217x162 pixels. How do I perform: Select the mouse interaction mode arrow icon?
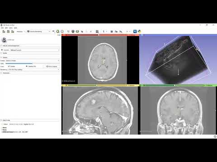[x=104, y=31]
